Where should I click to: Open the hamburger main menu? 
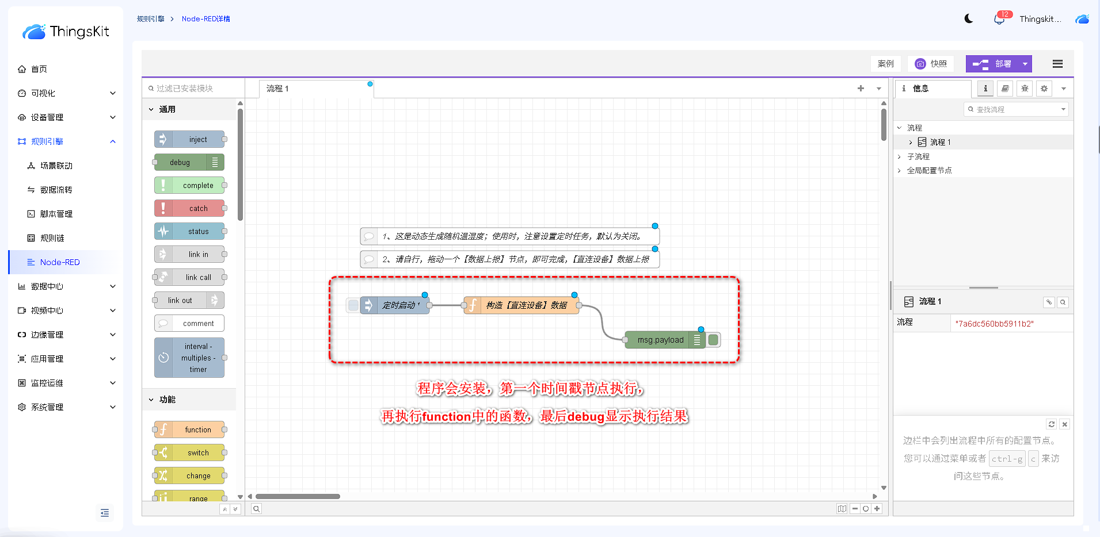pyautogui.click(x=1057, y=64)
